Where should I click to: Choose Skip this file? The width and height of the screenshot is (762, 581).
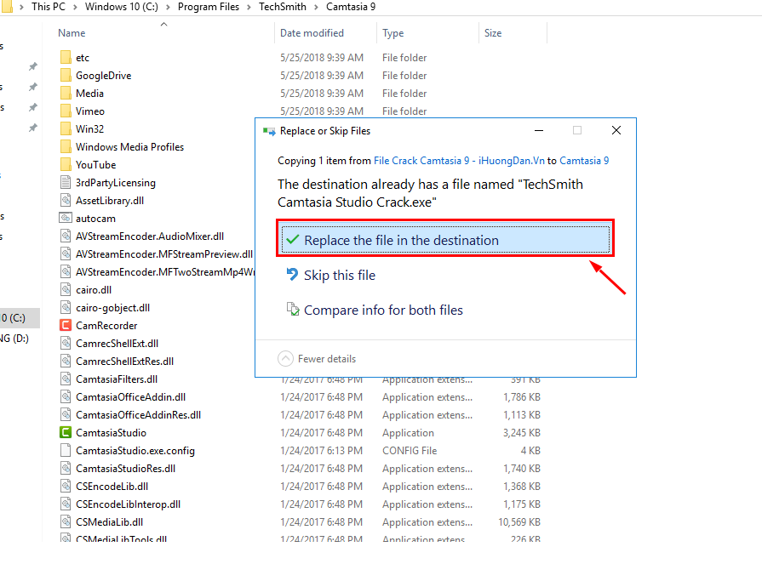tap(339, 276)
